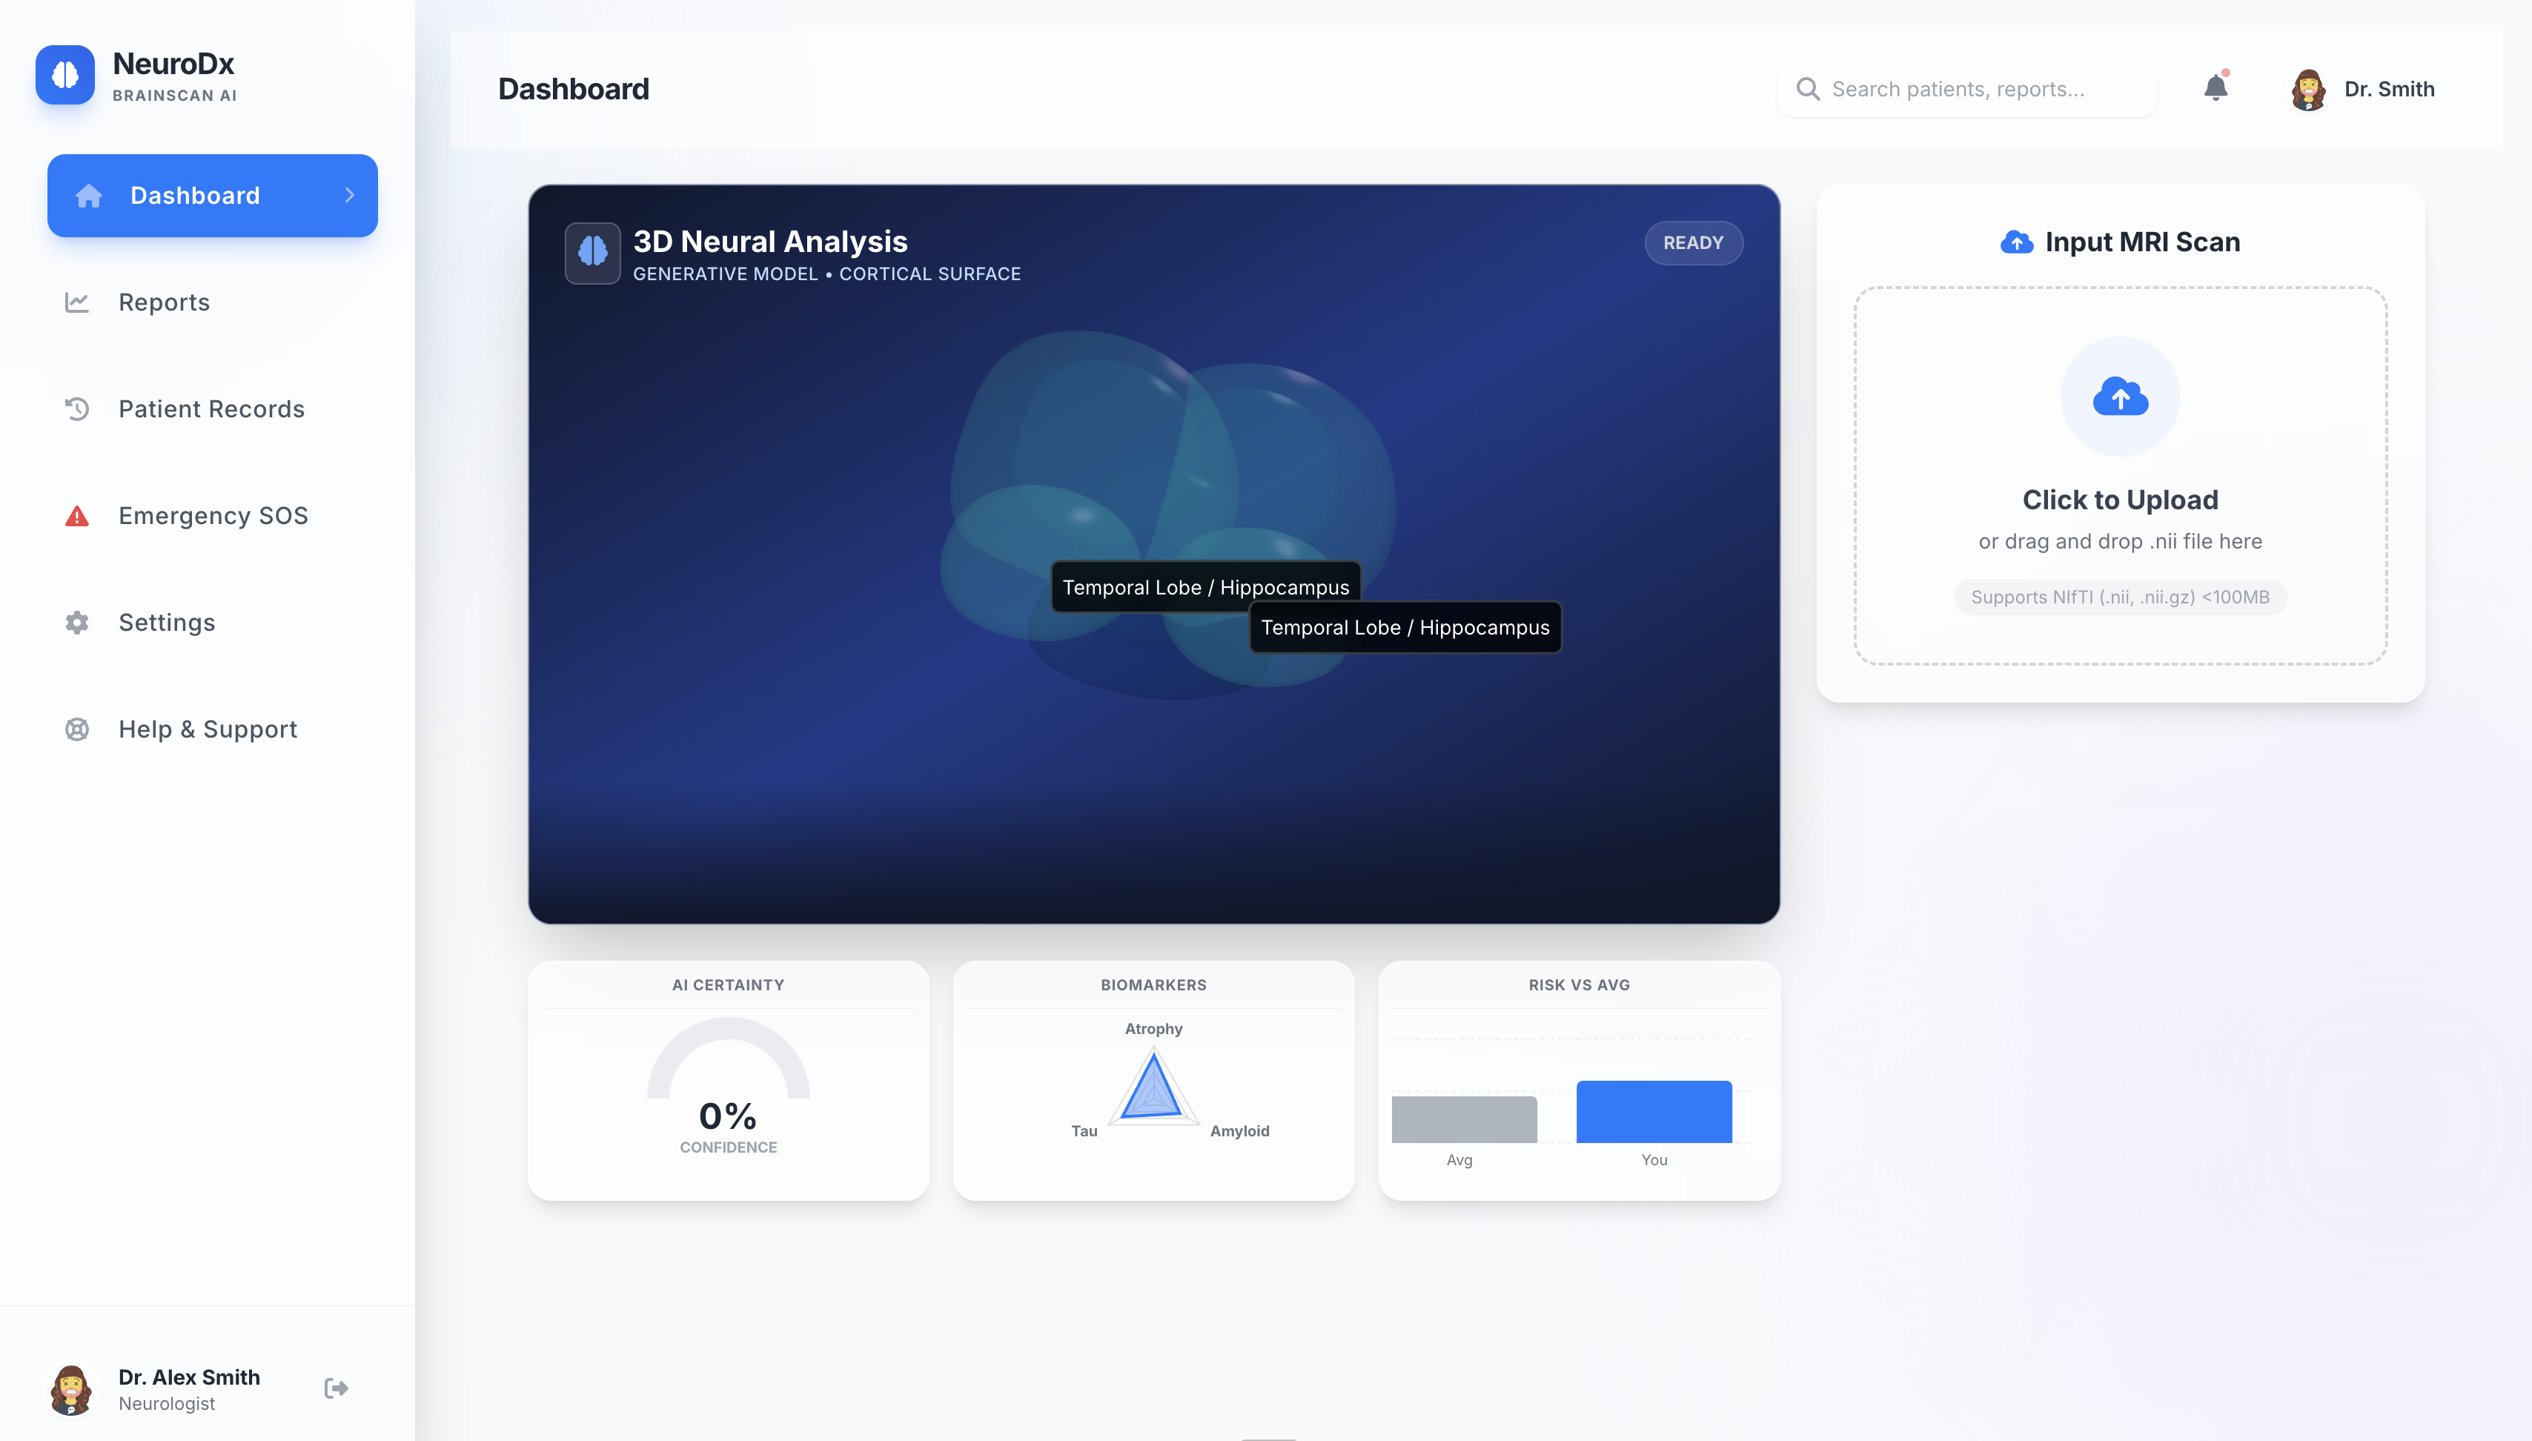Click the Emergency SOS warning triangle icon
2532x1441 pixels.
(x=77, y=516)
